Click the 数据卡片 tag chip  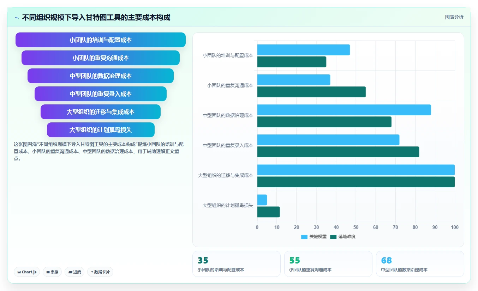coord(100,272)
